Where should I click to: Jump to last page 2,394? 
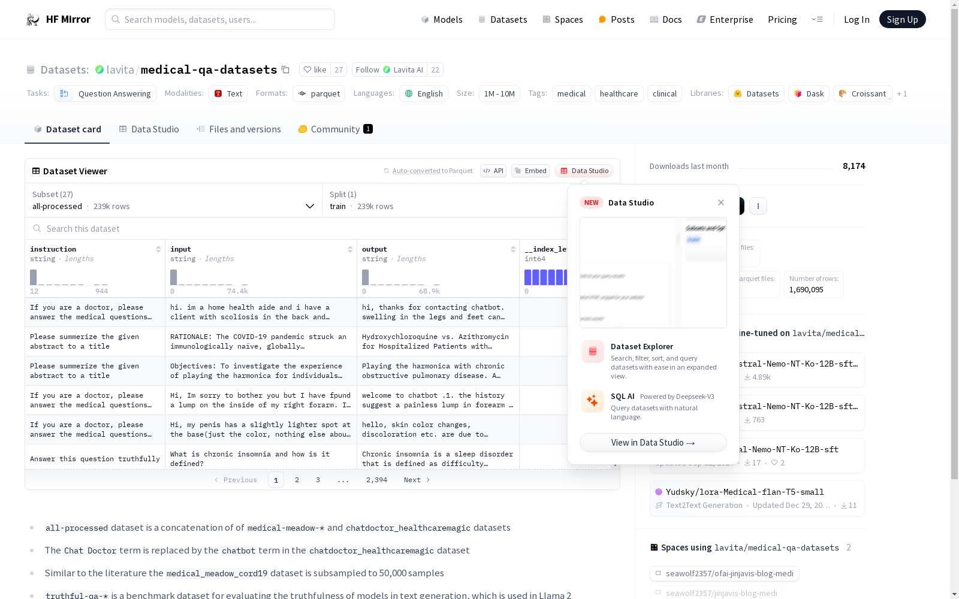click(377, 480)
